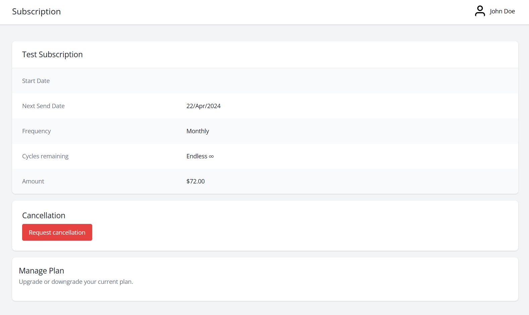Viewport: 529px width, 315px height.
Task: Click the Upgrade or downgrade your plan text
Action: (x=76, y=282)
